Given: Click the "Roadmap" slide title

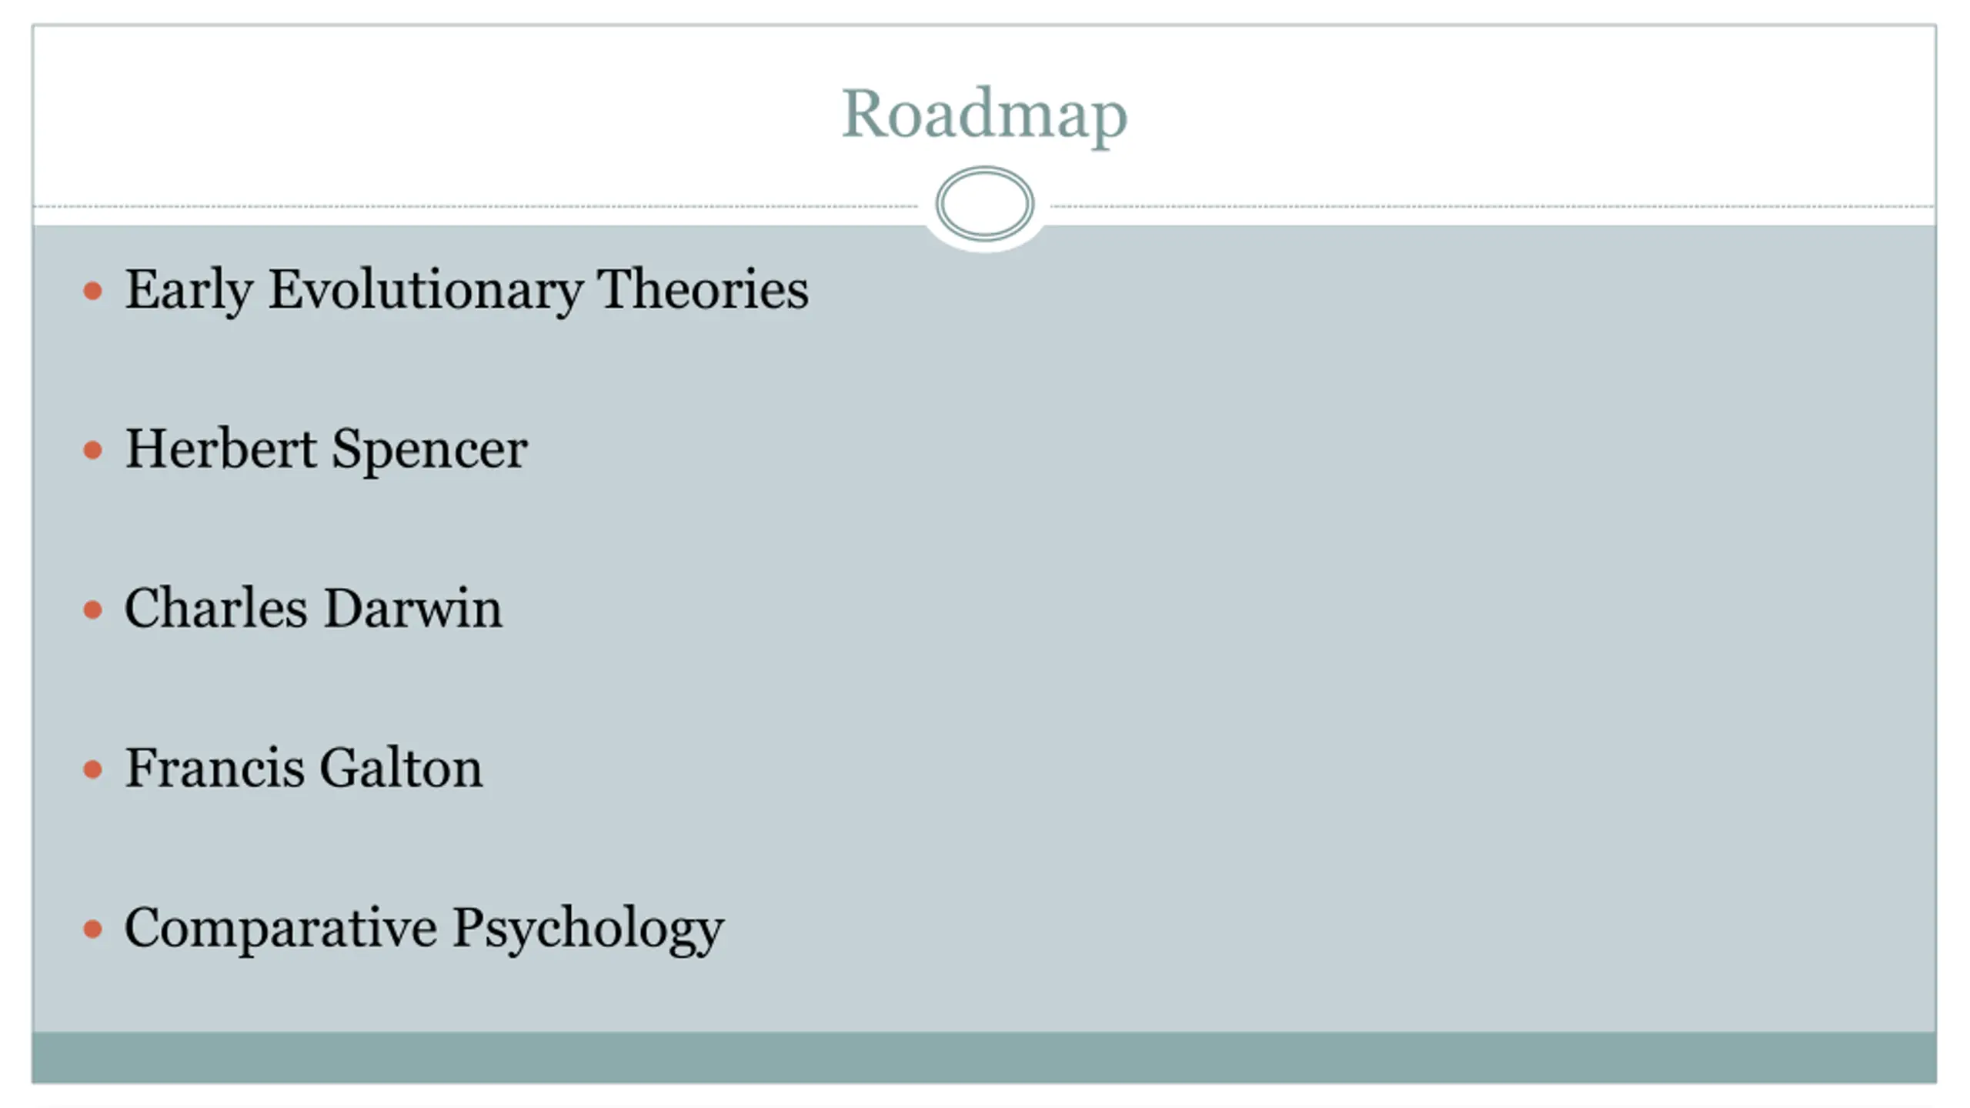Looking at the screenshot, I should pyautogui.click(x=984, y=114).
